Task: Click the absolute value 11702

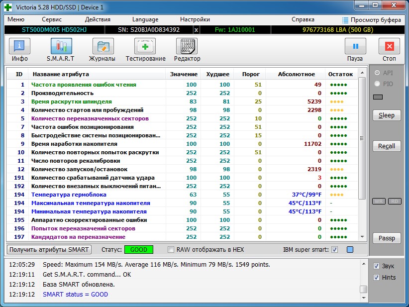Action: (x=312, y=144)
